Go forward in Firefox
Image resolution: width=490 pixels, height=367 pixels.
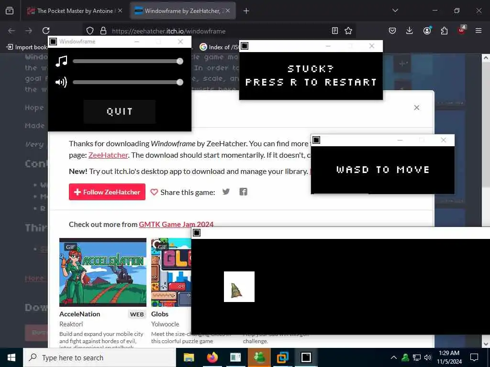[x=29, y=31]
